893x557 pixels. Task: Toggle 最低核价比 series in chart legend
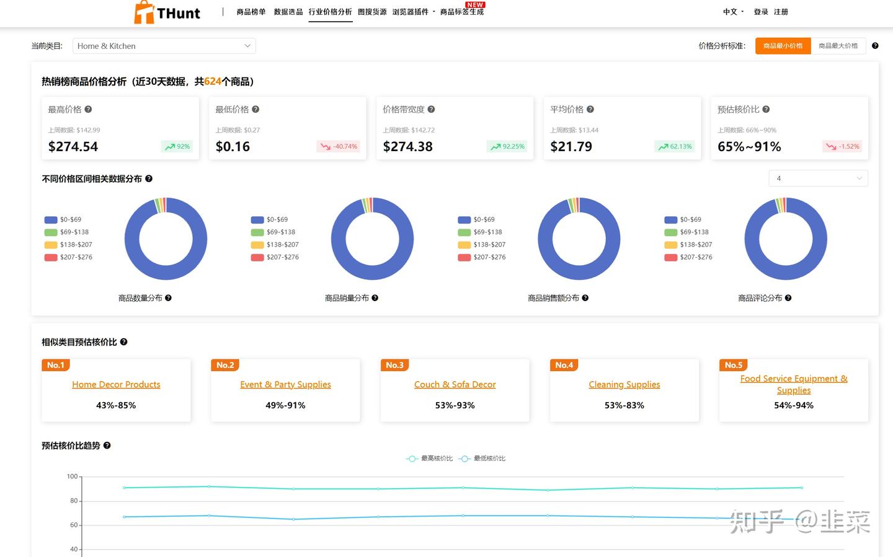[482, 458]
